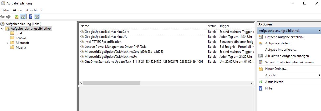Screen dimensions: 321x111
Task: Select Einfache Aufgabe erstellen... action
Action: pos(285,37)
